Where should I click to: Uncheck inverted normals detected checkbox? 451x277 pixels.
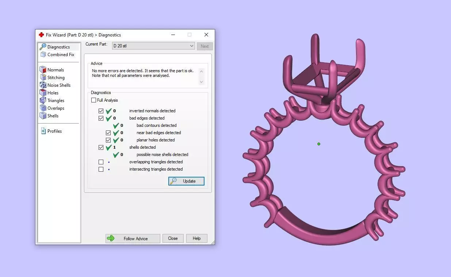(x=101, y=111)
